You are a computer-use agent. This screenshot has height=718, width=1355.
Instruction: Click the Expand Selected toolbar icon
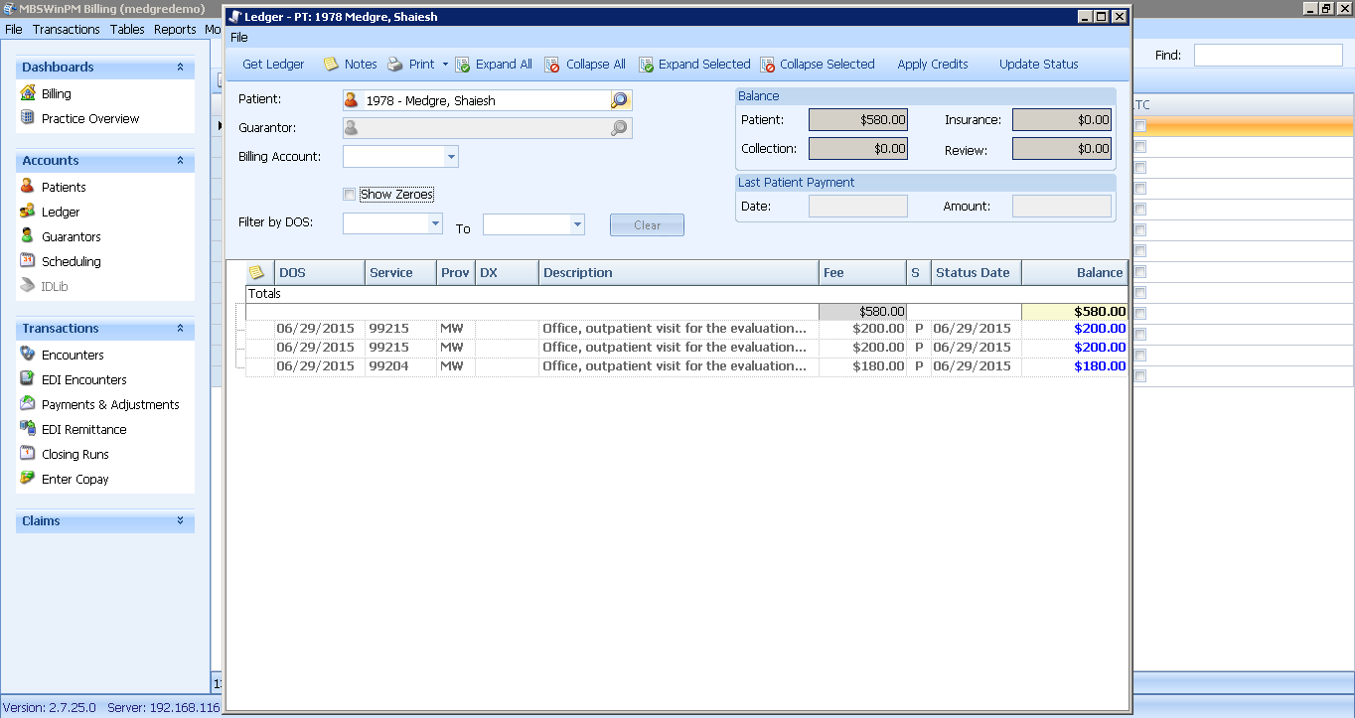coord(646,65)
